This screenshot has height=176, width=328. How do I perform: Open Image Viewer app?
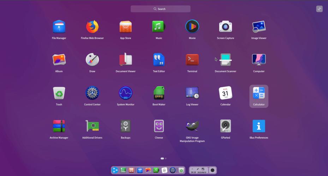[259, 27]
